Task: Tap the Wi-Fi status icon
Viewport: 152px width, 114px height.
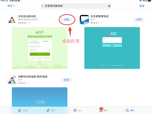Action: tap(140, 1)
